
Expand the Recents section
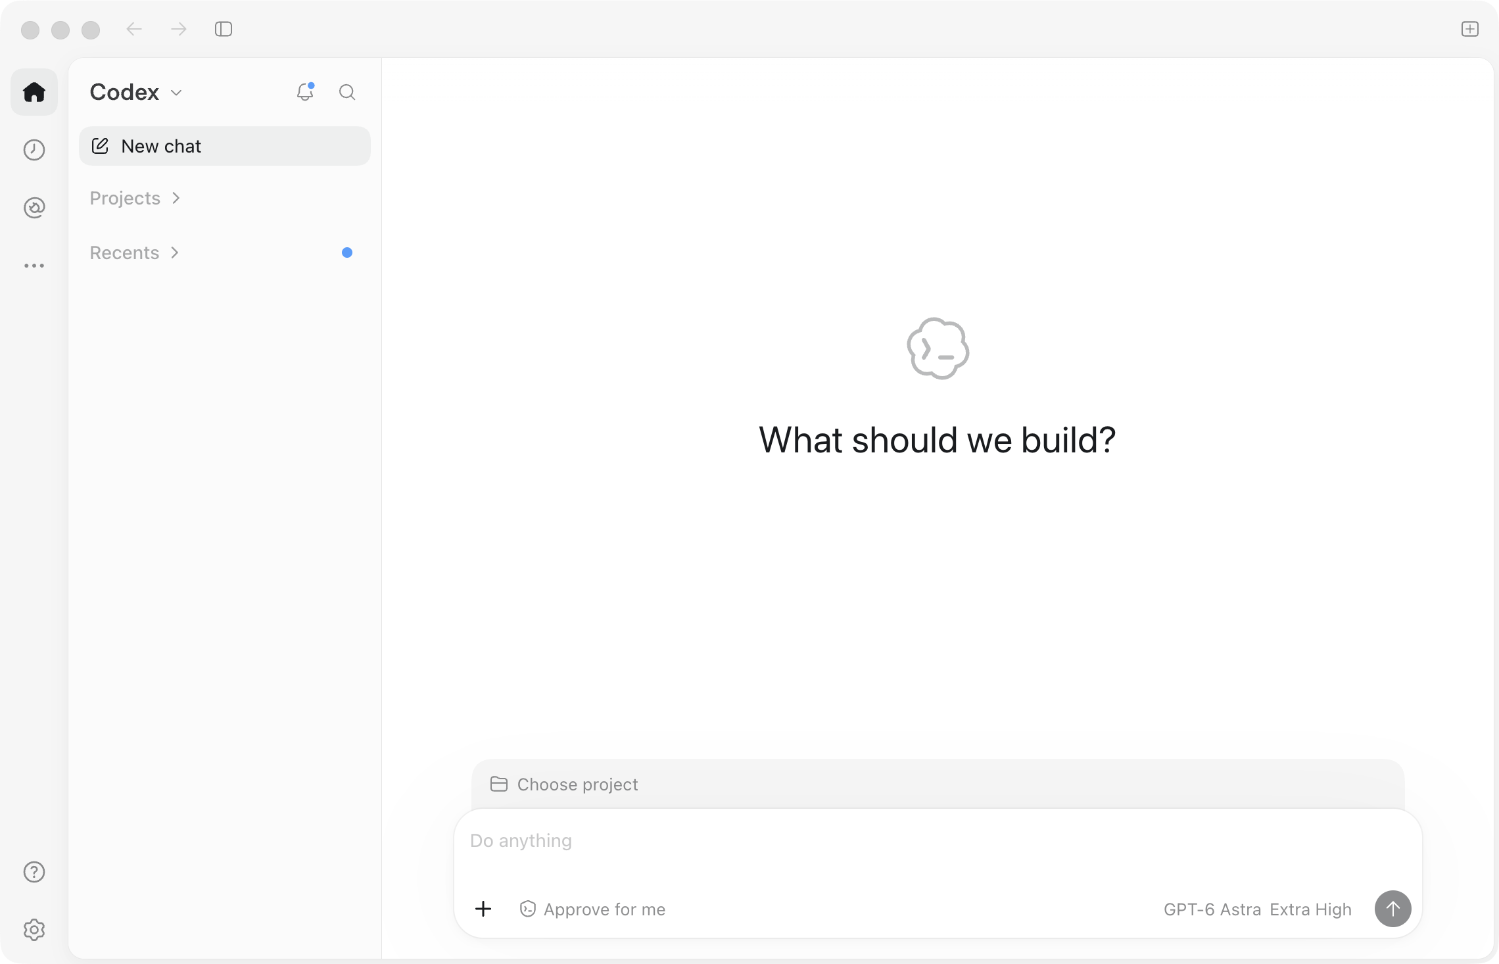[134, 253]
